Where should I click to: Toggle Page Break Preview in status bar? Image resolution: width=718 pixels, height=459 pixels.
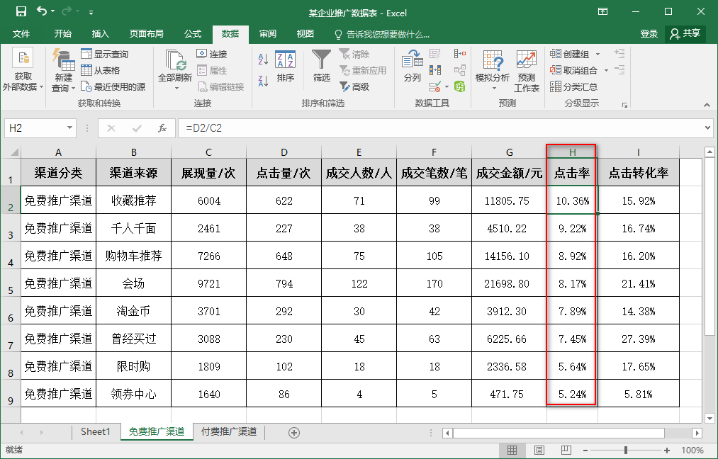pos(565,450)
